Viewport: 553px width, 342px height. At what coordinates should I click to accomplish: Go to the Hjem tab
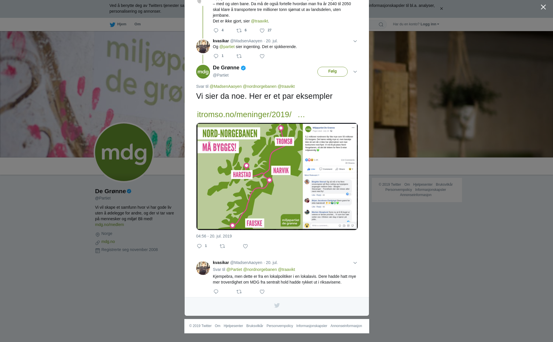coord(118,24)
